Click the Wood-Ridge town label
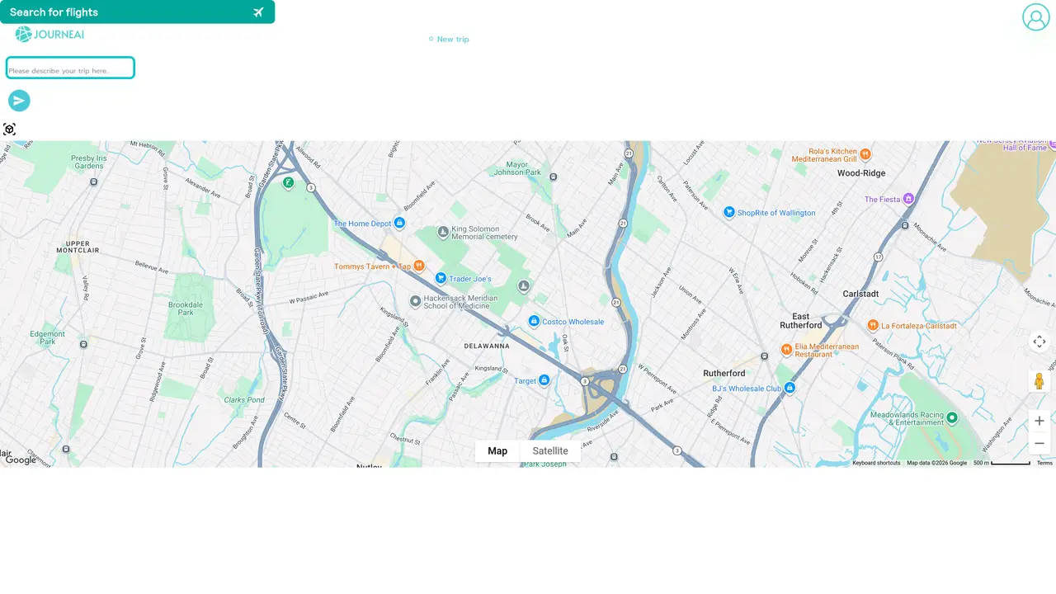Image resolution: width=1056 pixels, height=594 pixels. [x=861, y=173]
